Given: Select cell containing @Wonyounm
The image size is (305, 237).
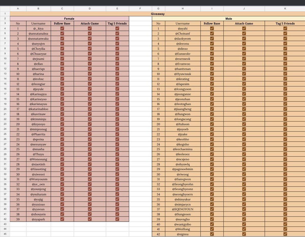Looking at the screenshot, I should [x=38, y=179].
